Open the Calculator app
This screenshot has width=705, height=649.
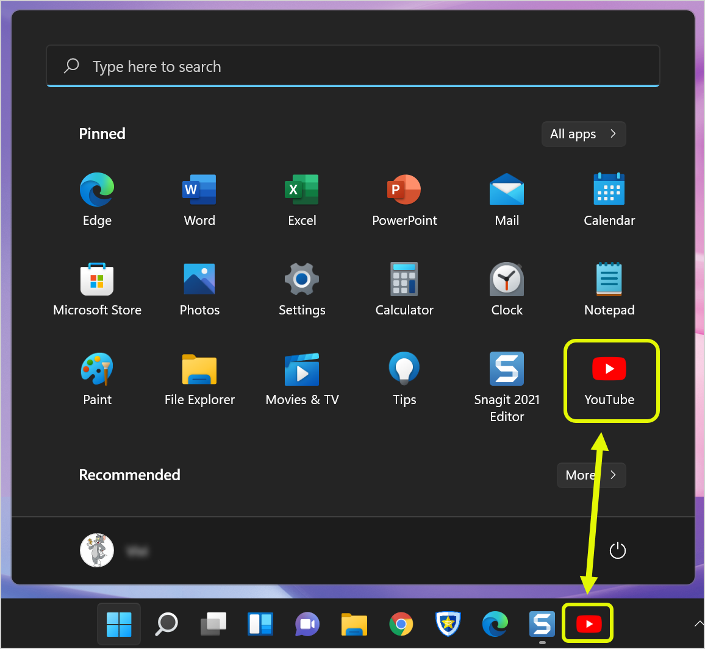[405, 289]
